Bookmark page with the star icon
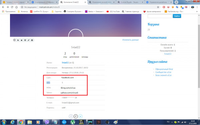Viewport: 200px width, 125px height. 158,7
